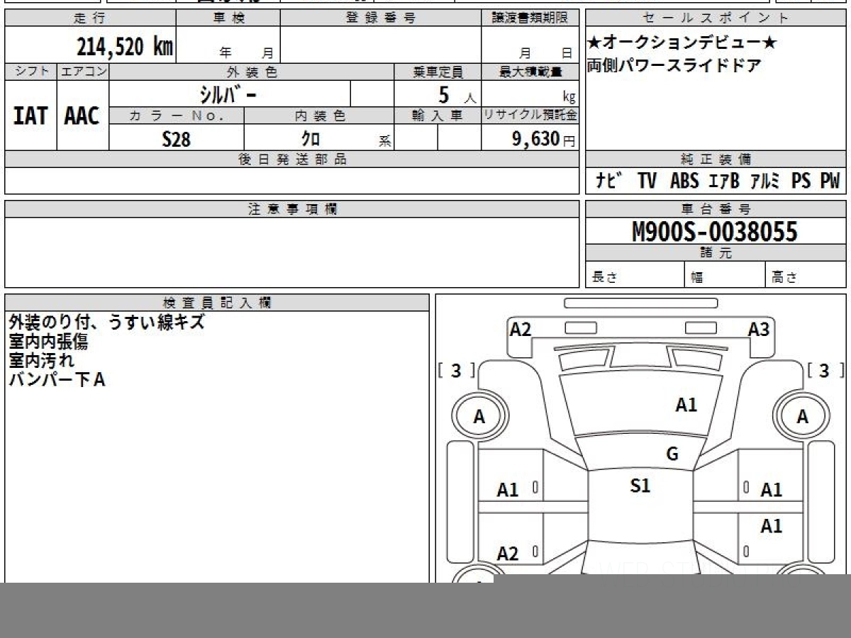This screenshot has width=851, height=638.
Task: Click the S1 mark on the roof
Action: tap(640, 486)
